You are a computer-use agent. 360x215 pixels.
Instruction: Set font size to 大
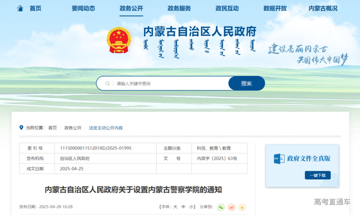tap(175, 207)
